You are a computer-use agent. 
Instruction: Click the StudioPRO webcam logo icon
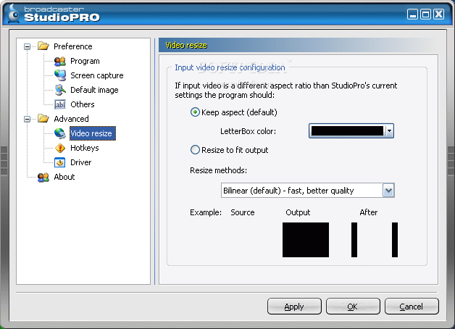tap(13, 14)
